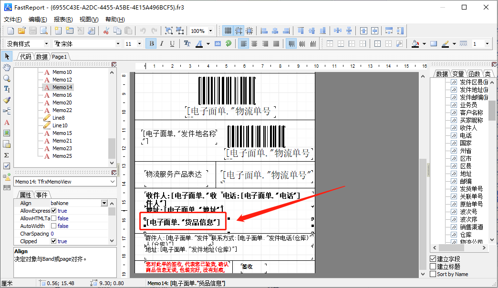
Task: Insert a band with the band tool
Action: [x=7, y=111]
